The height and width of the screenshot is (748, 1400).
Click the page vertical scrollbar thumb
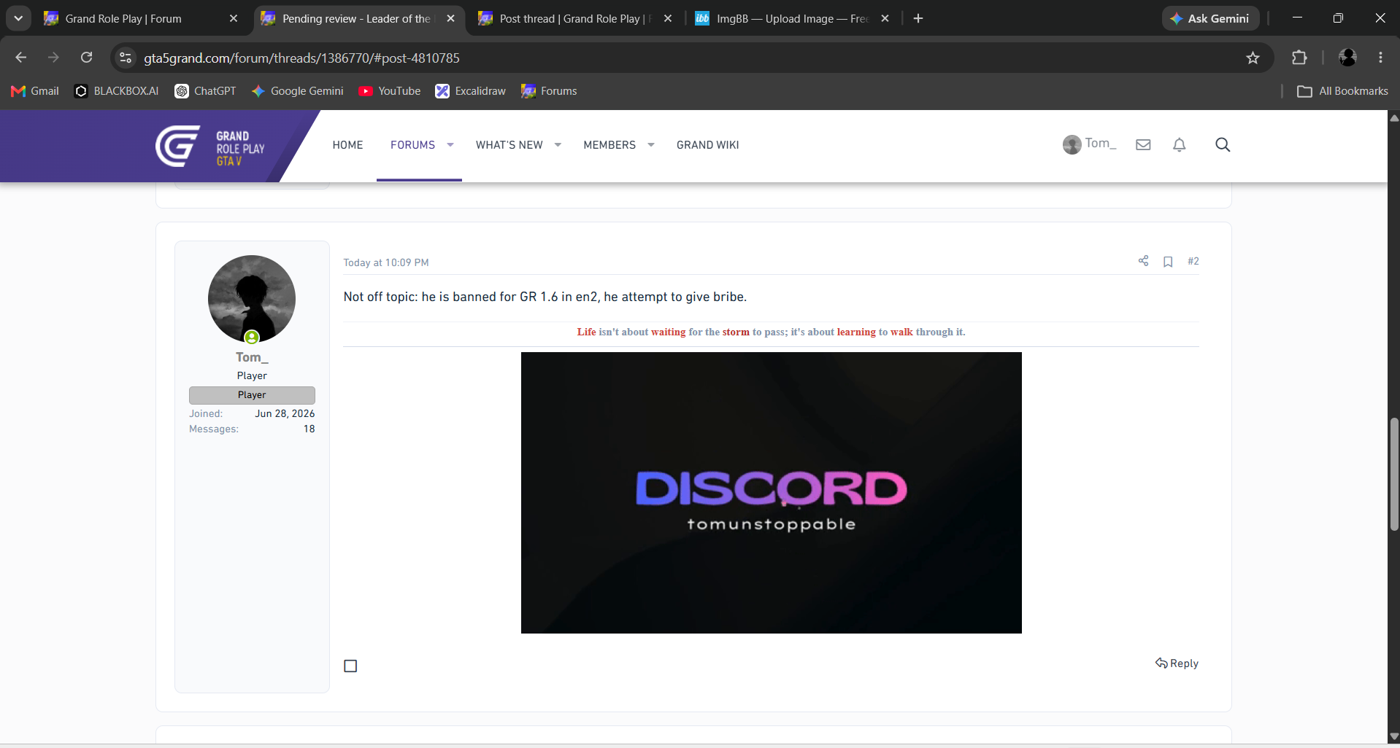[1394, 474]
